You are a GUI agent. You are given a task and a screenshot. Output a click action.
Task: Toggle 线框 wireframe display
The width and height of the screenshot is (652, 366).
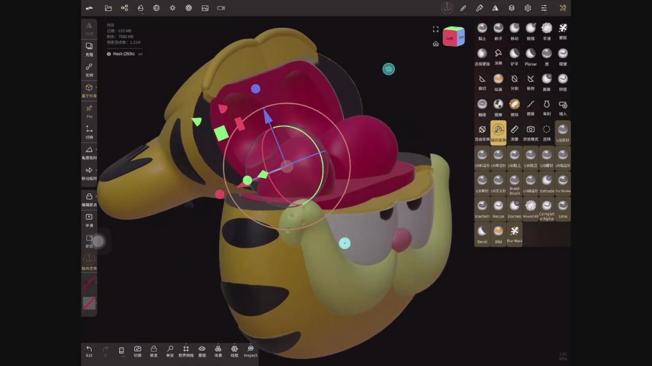(234, 351)
